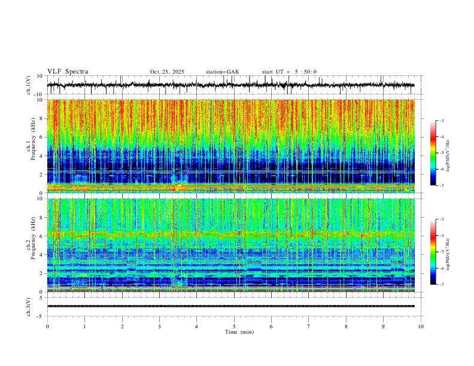Click time axis tick label '7'

click(x=309, y=327)
